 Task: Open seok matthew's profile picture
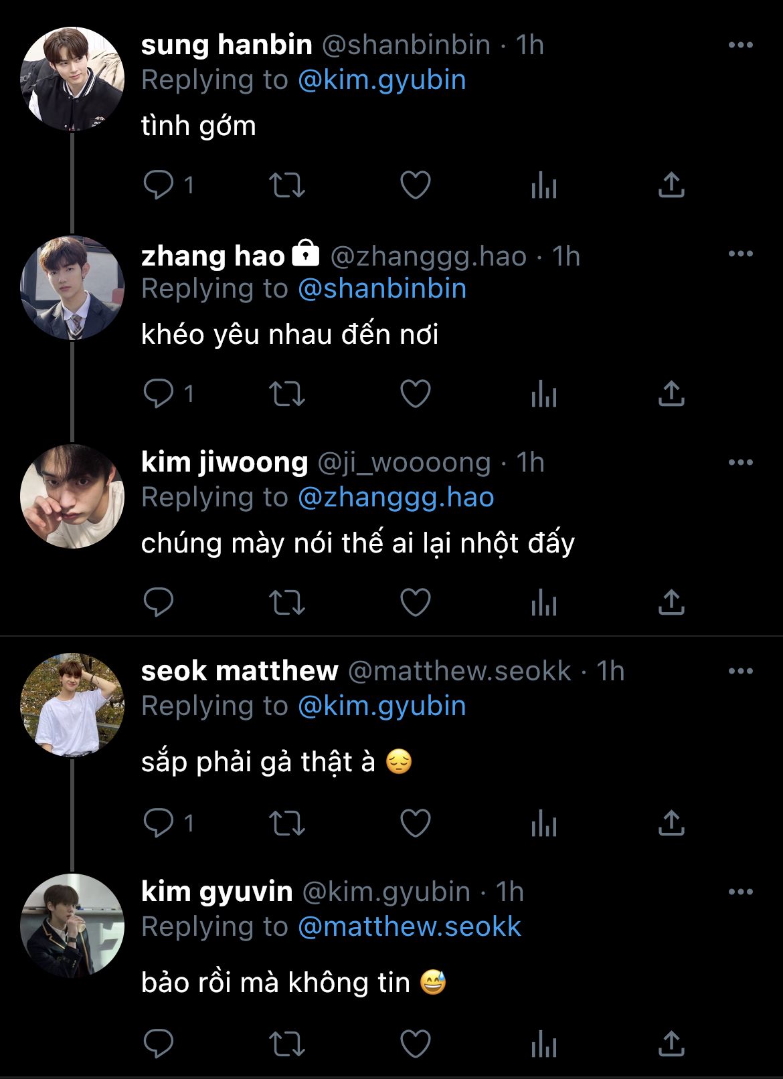[x=72, y=704]
